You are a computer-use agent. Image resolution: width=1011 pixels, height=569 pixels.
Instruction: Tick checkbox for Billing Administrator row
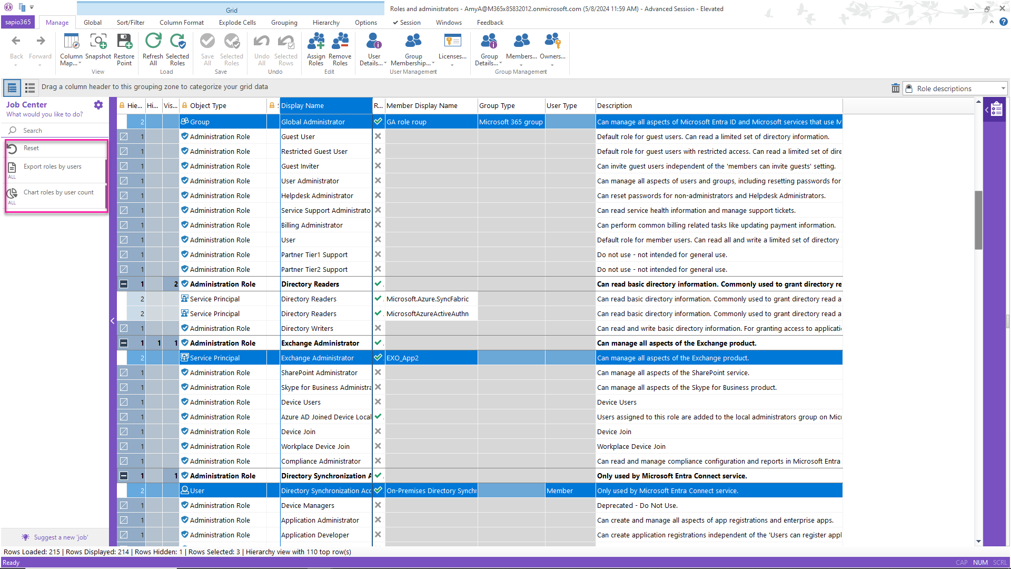click(x=124, y=225)
